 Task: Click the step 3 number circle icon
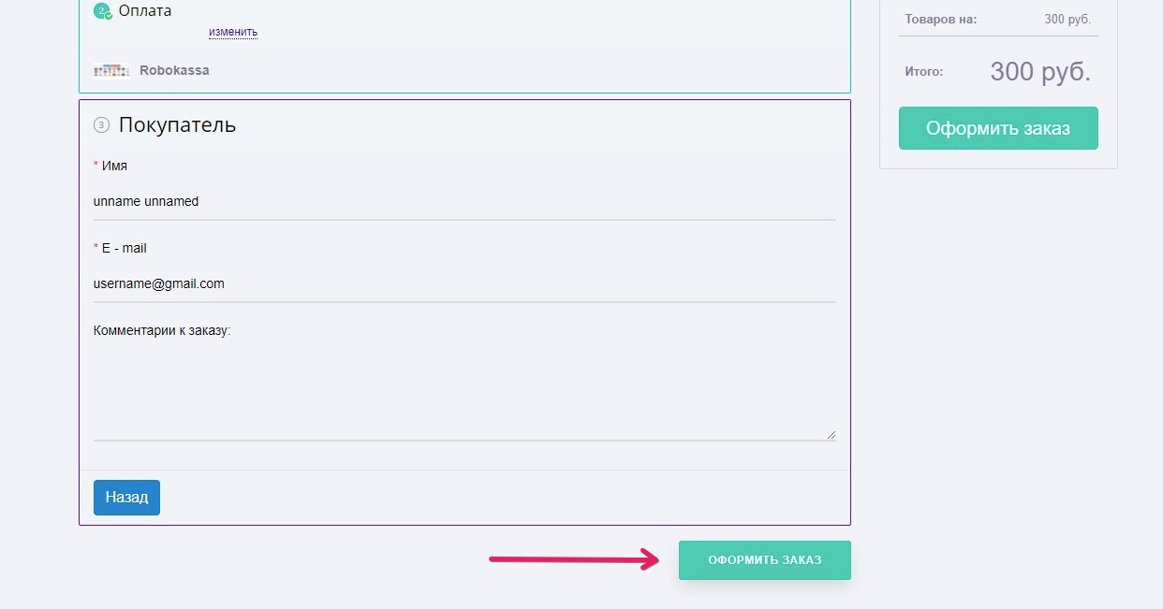pyautogui.click(x=101, y=125)
